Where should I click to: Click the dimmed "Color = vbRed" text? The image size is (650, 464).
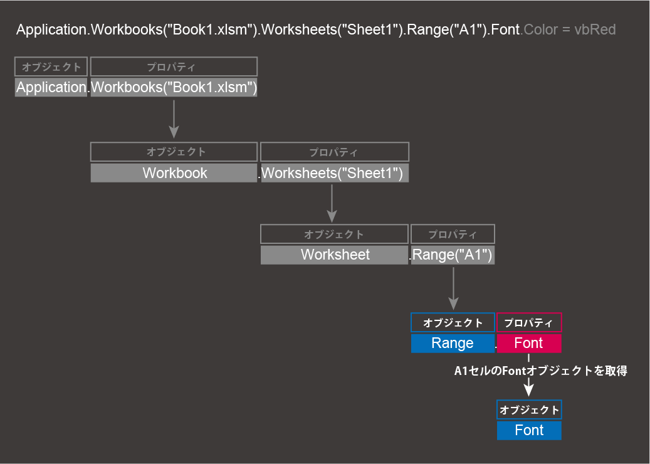click(x=570, y=29)
